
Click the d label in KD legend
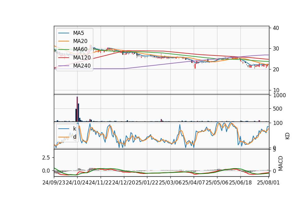pyautogui.click(x=74, y=137)
